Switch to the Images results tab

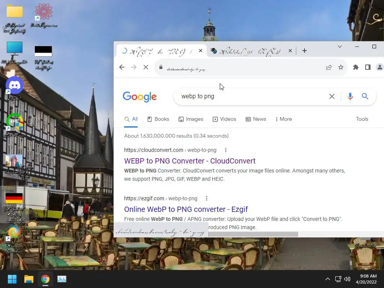click(x=191, y=119)
